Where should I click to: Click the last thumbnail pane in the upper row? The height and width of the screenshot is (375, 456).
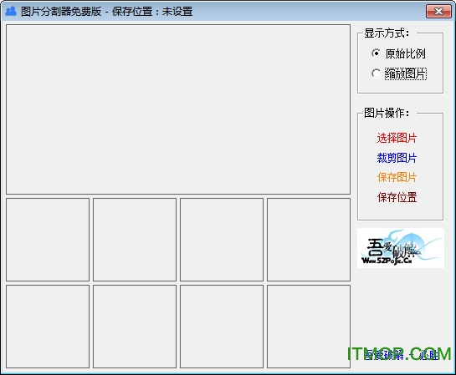309,240
